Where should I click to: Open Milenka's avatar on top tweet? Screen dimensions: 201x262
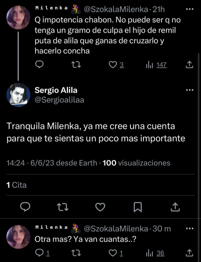tap(18, 17)
